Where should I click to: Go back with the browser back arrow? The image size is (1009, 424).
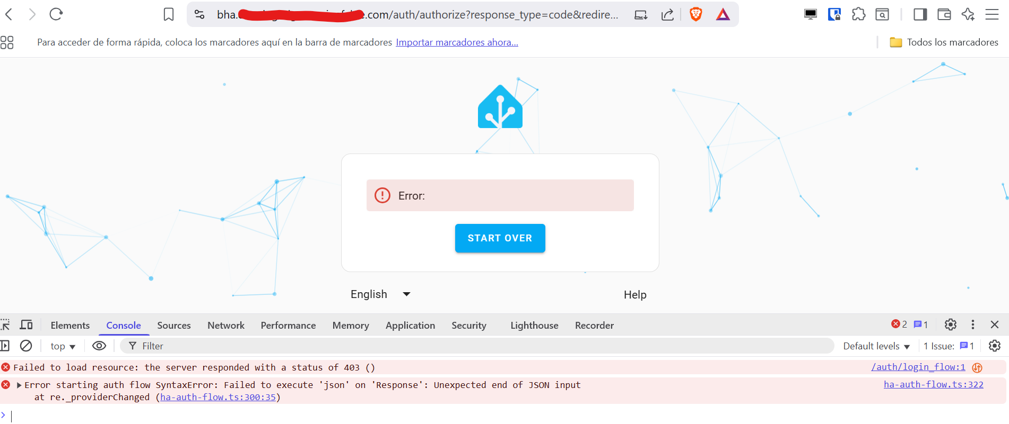(9, 14)
